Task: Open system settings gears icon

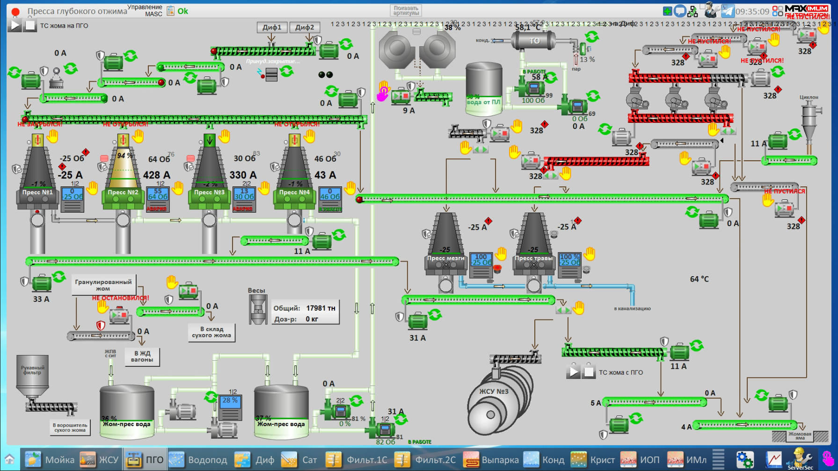Action: 744,459
